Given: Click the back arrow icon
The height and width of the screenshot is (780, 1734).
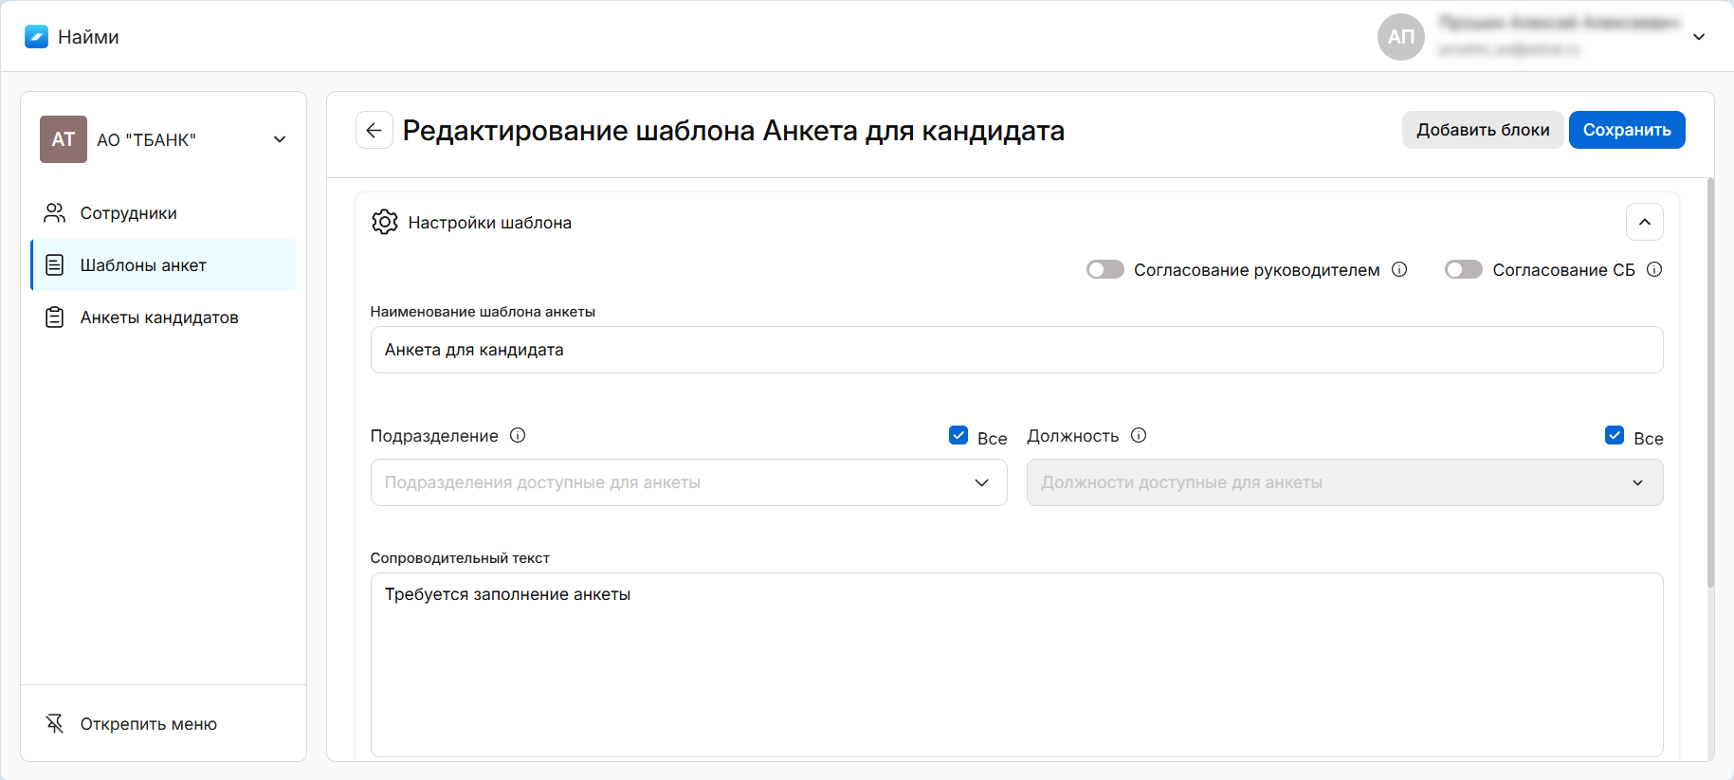Looking at the screenshot, I should [374, 131].
